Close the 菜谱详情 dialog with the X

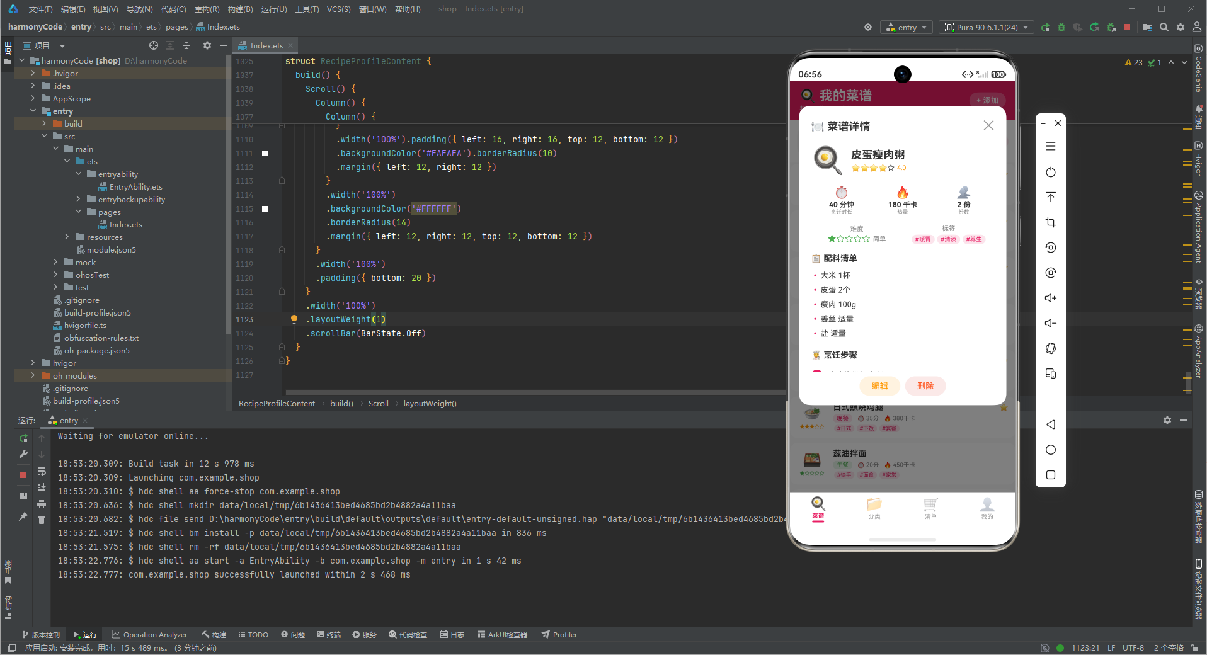tap(988, 125)
